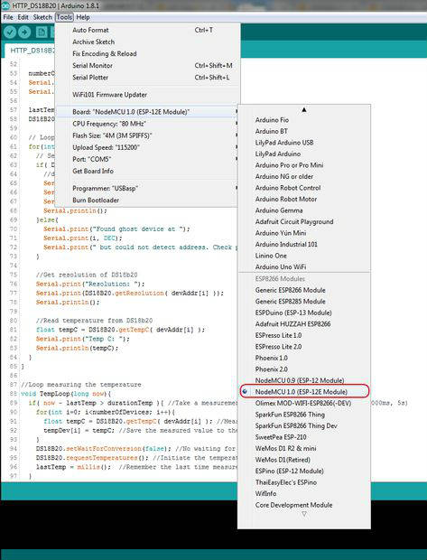Open the Programmer "USBasp" submenu
The image size is (427, 560).
pos(147,188)
